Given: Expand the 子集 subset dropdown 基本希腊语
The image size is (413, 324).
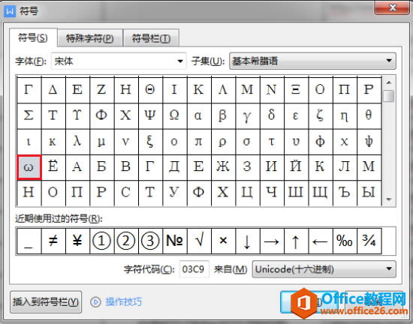Looking at the screenshot, I should point(312,61).
